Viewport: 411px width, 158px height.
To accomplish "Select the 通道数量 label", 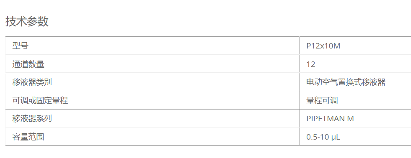I will (x=28, y=64).
